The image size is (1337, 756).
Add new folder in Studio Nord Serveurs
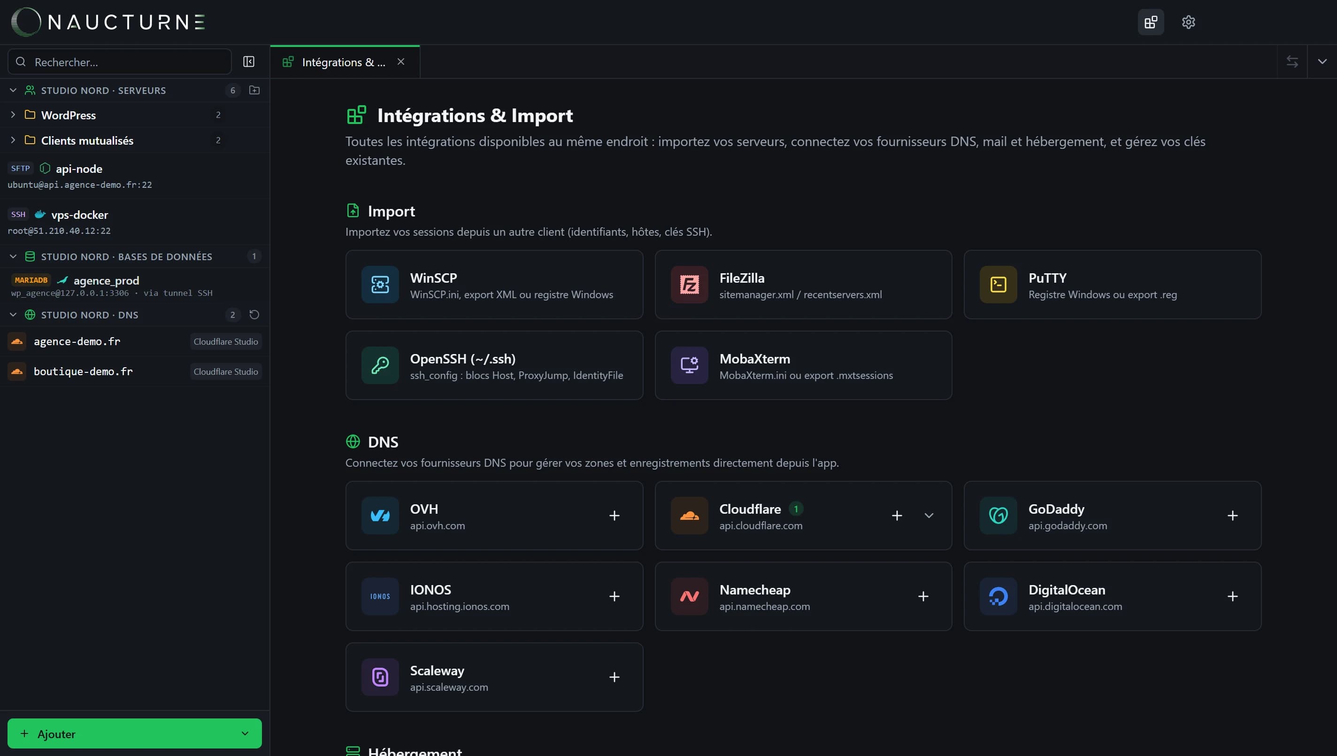pyautogui.click(x=254, y=90)
